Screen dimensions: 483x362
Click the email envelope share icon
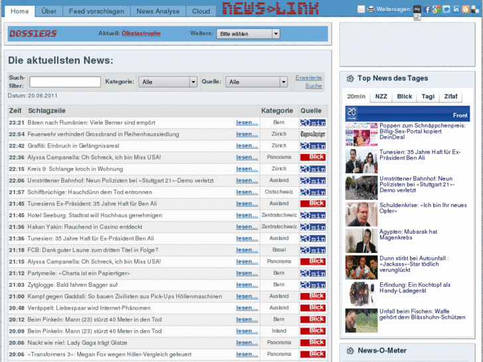tap(361, 9)
